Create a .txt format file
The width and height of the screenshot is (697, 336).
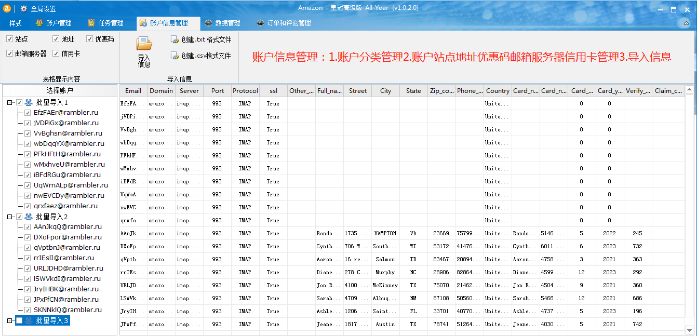pyautogui.click(x=201, y=39)
